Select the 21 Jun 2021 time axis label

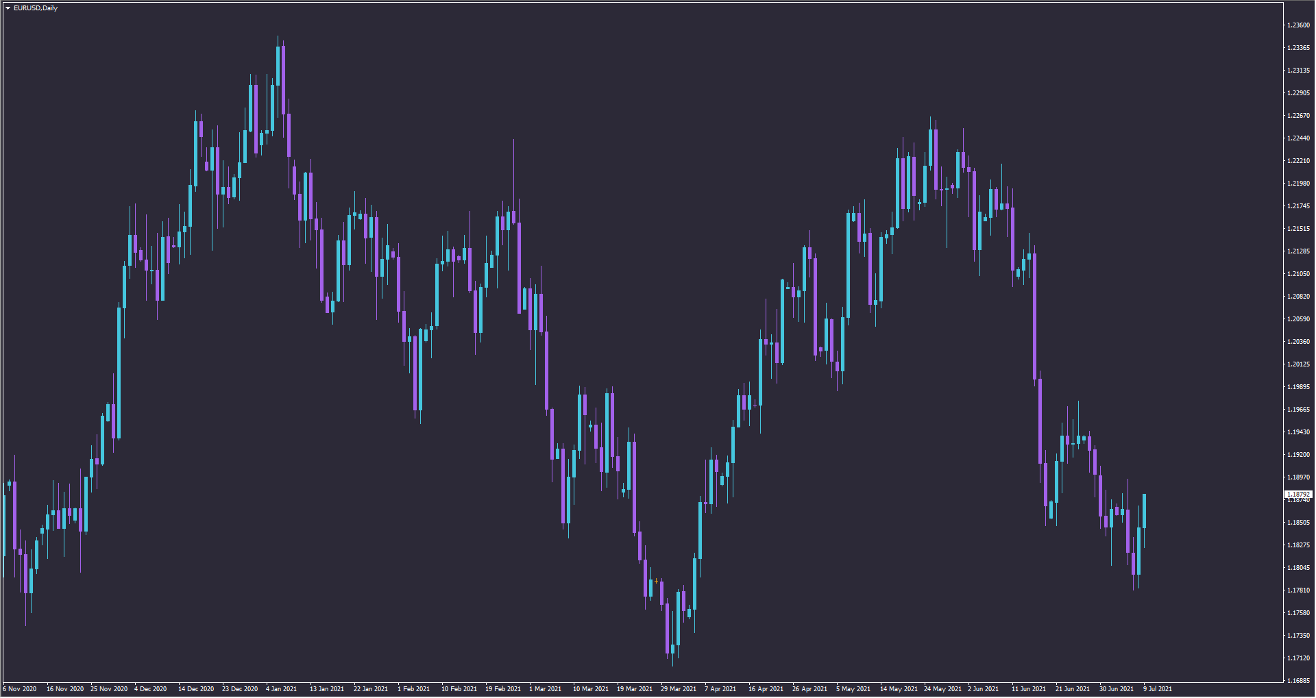[x=1073, y=689]
